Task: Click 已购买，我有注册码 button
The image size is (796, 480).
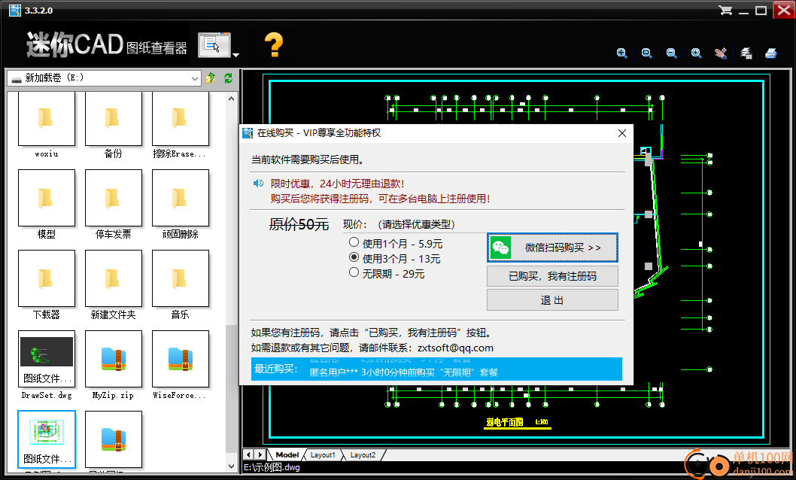Action: (552, 276)
